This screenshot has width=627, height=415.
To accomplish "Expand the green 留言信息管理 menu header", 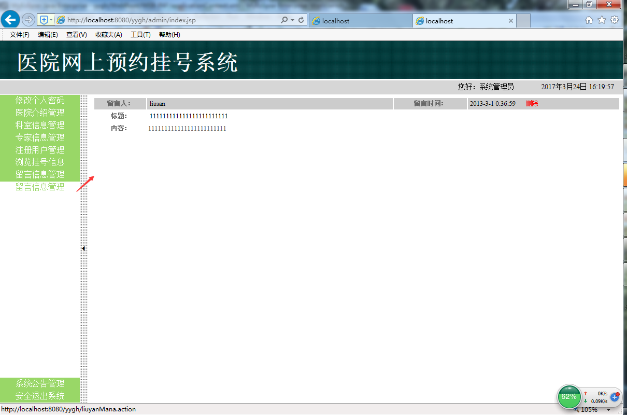I will pyautogui.click(x=40, y=174).
